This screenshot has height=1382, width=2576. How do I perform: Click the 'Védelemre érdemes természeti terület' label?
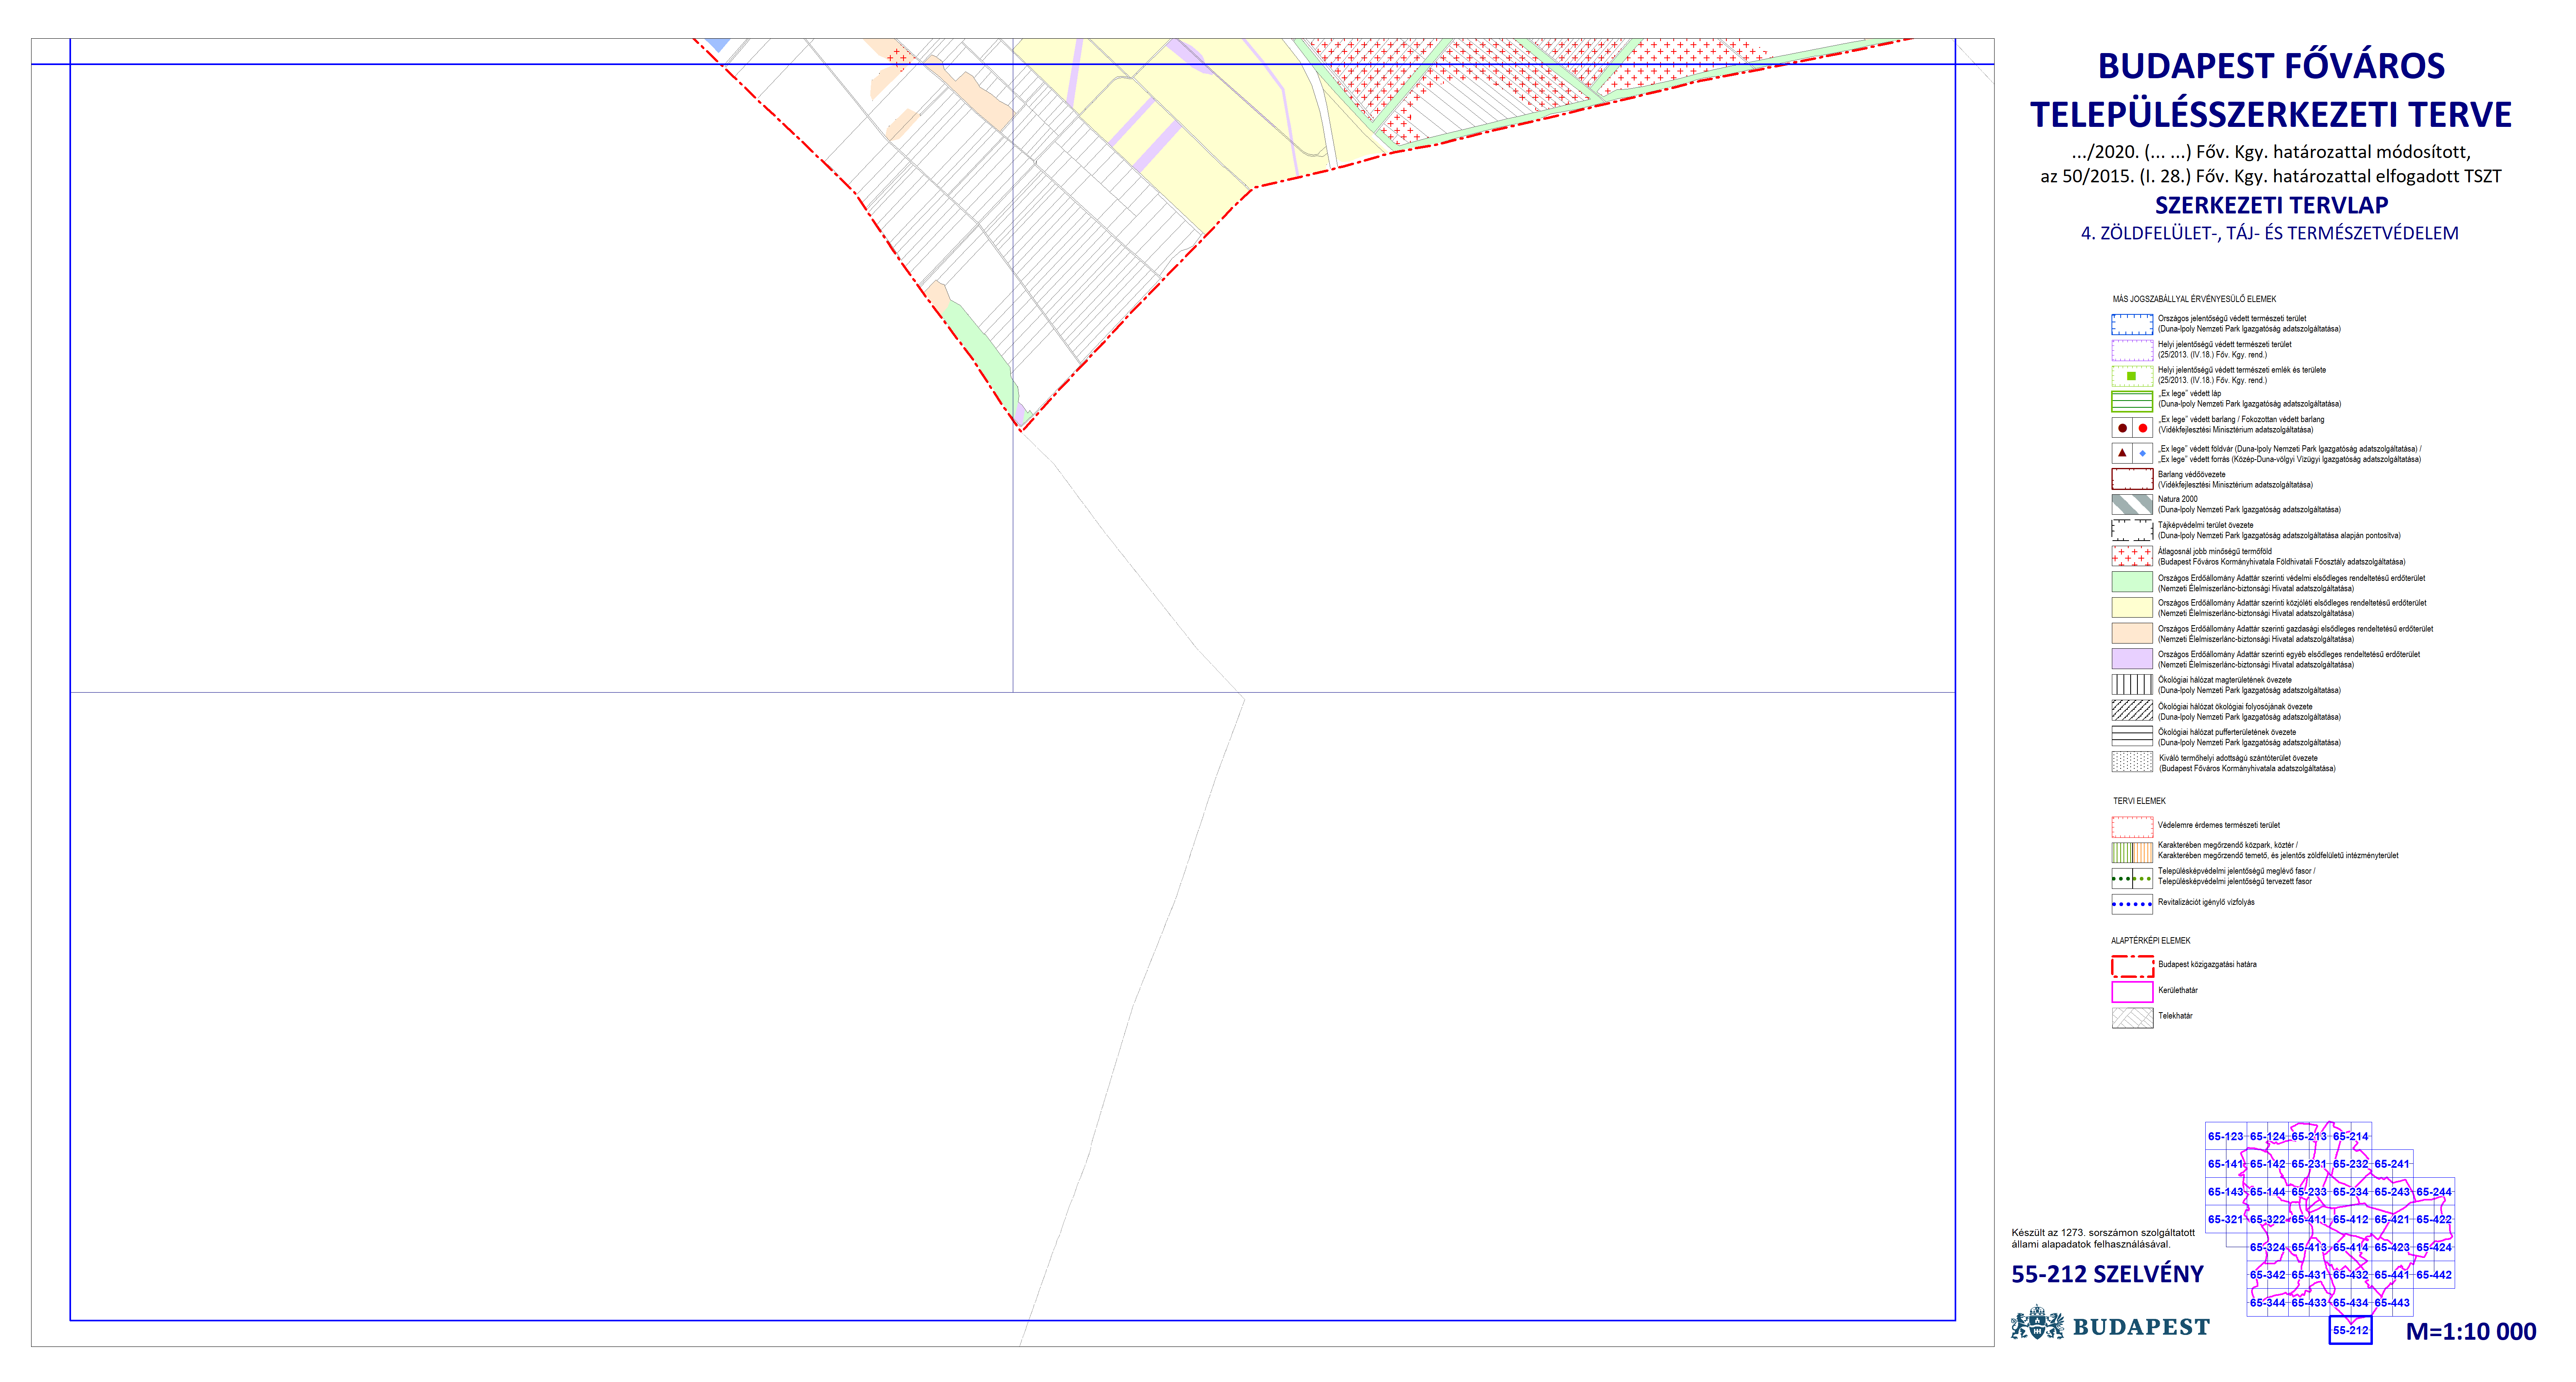click(2218, 826)
